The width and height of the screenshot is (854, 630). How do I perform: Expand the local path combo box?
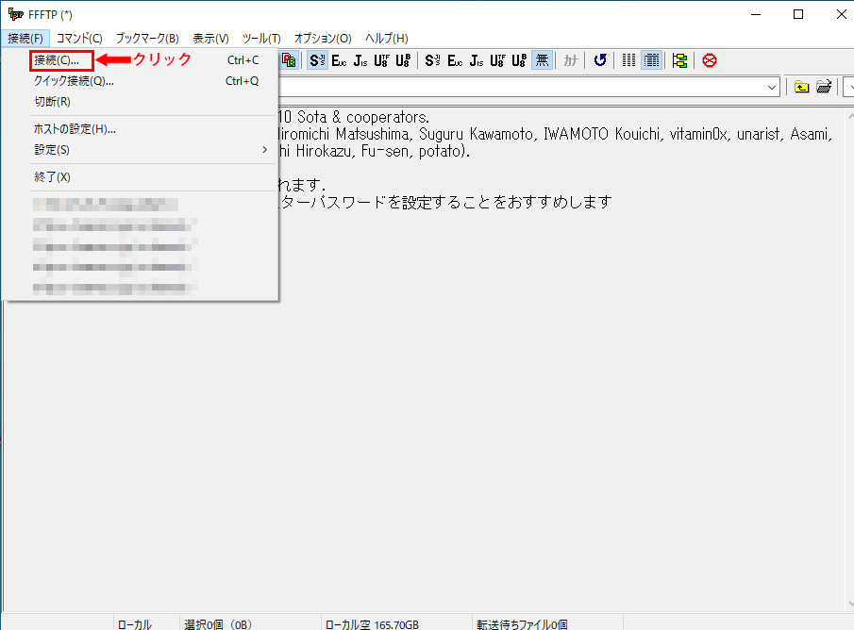773,87
